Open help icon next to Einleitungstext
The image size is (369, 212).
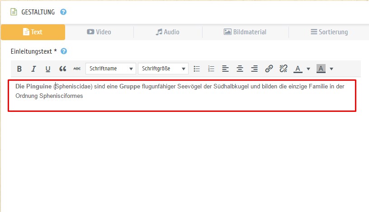[x=64, y=51]
